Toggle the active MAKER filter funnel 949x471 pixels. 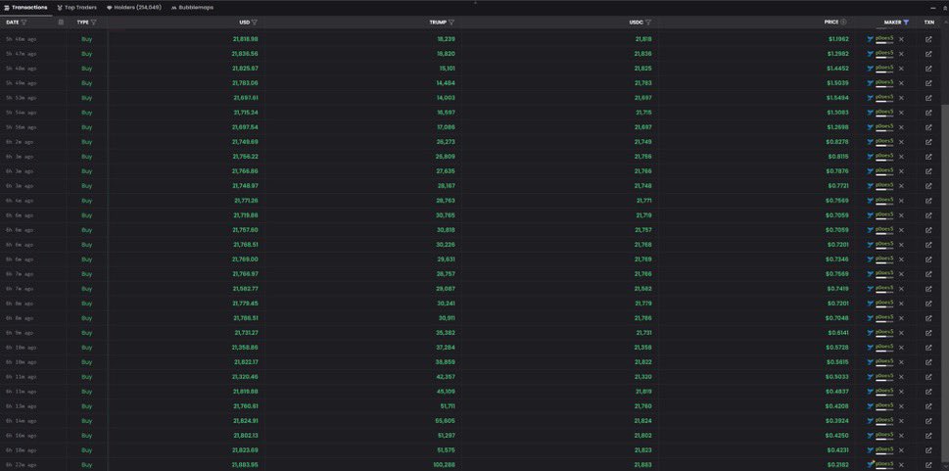[906, 23]
